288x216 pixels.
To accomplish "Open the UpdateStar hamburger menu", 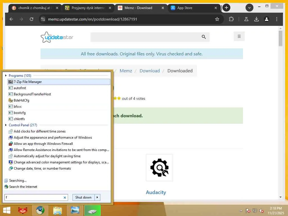I will (x=239, y=36).
